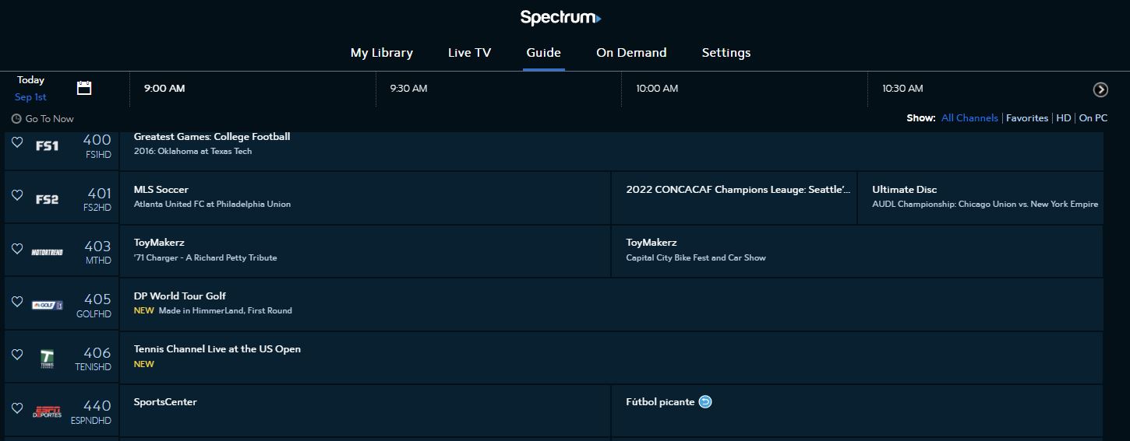
Task: Click the restart icon beside Fútbol picante
Action: pos(705,402)
